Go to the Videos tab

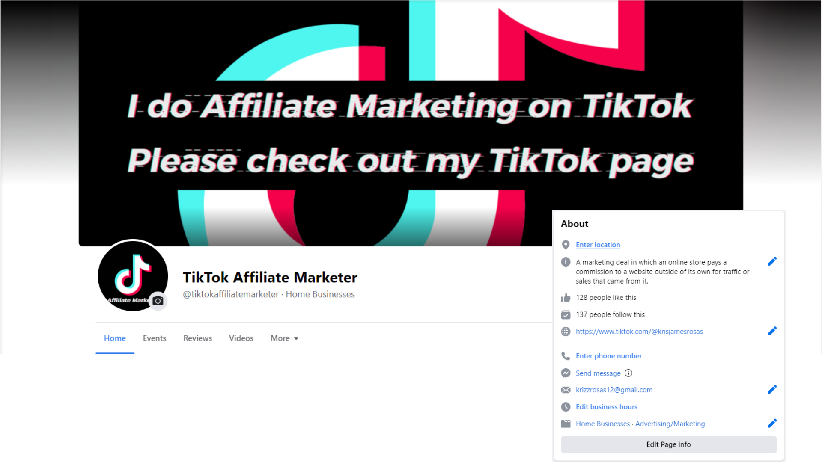(x=241, y=338)
